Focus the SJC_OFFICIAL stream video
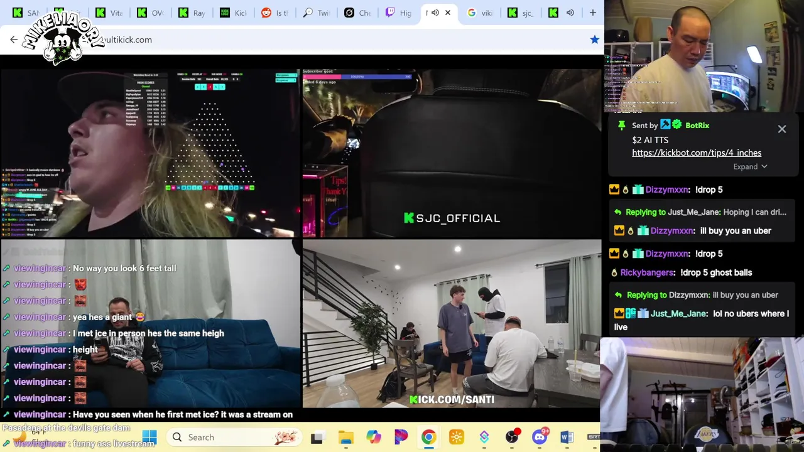 click(x=452, y=154)
